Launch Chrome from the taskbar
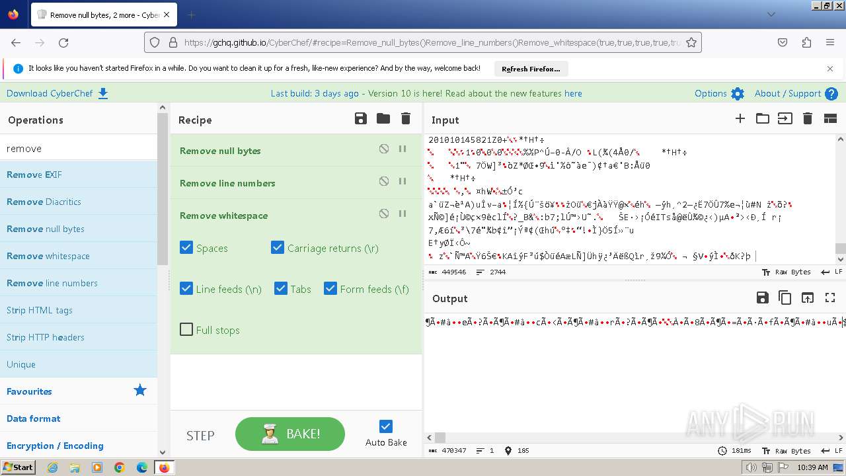Viewport: 846px width, 476px height. [120, 467]
